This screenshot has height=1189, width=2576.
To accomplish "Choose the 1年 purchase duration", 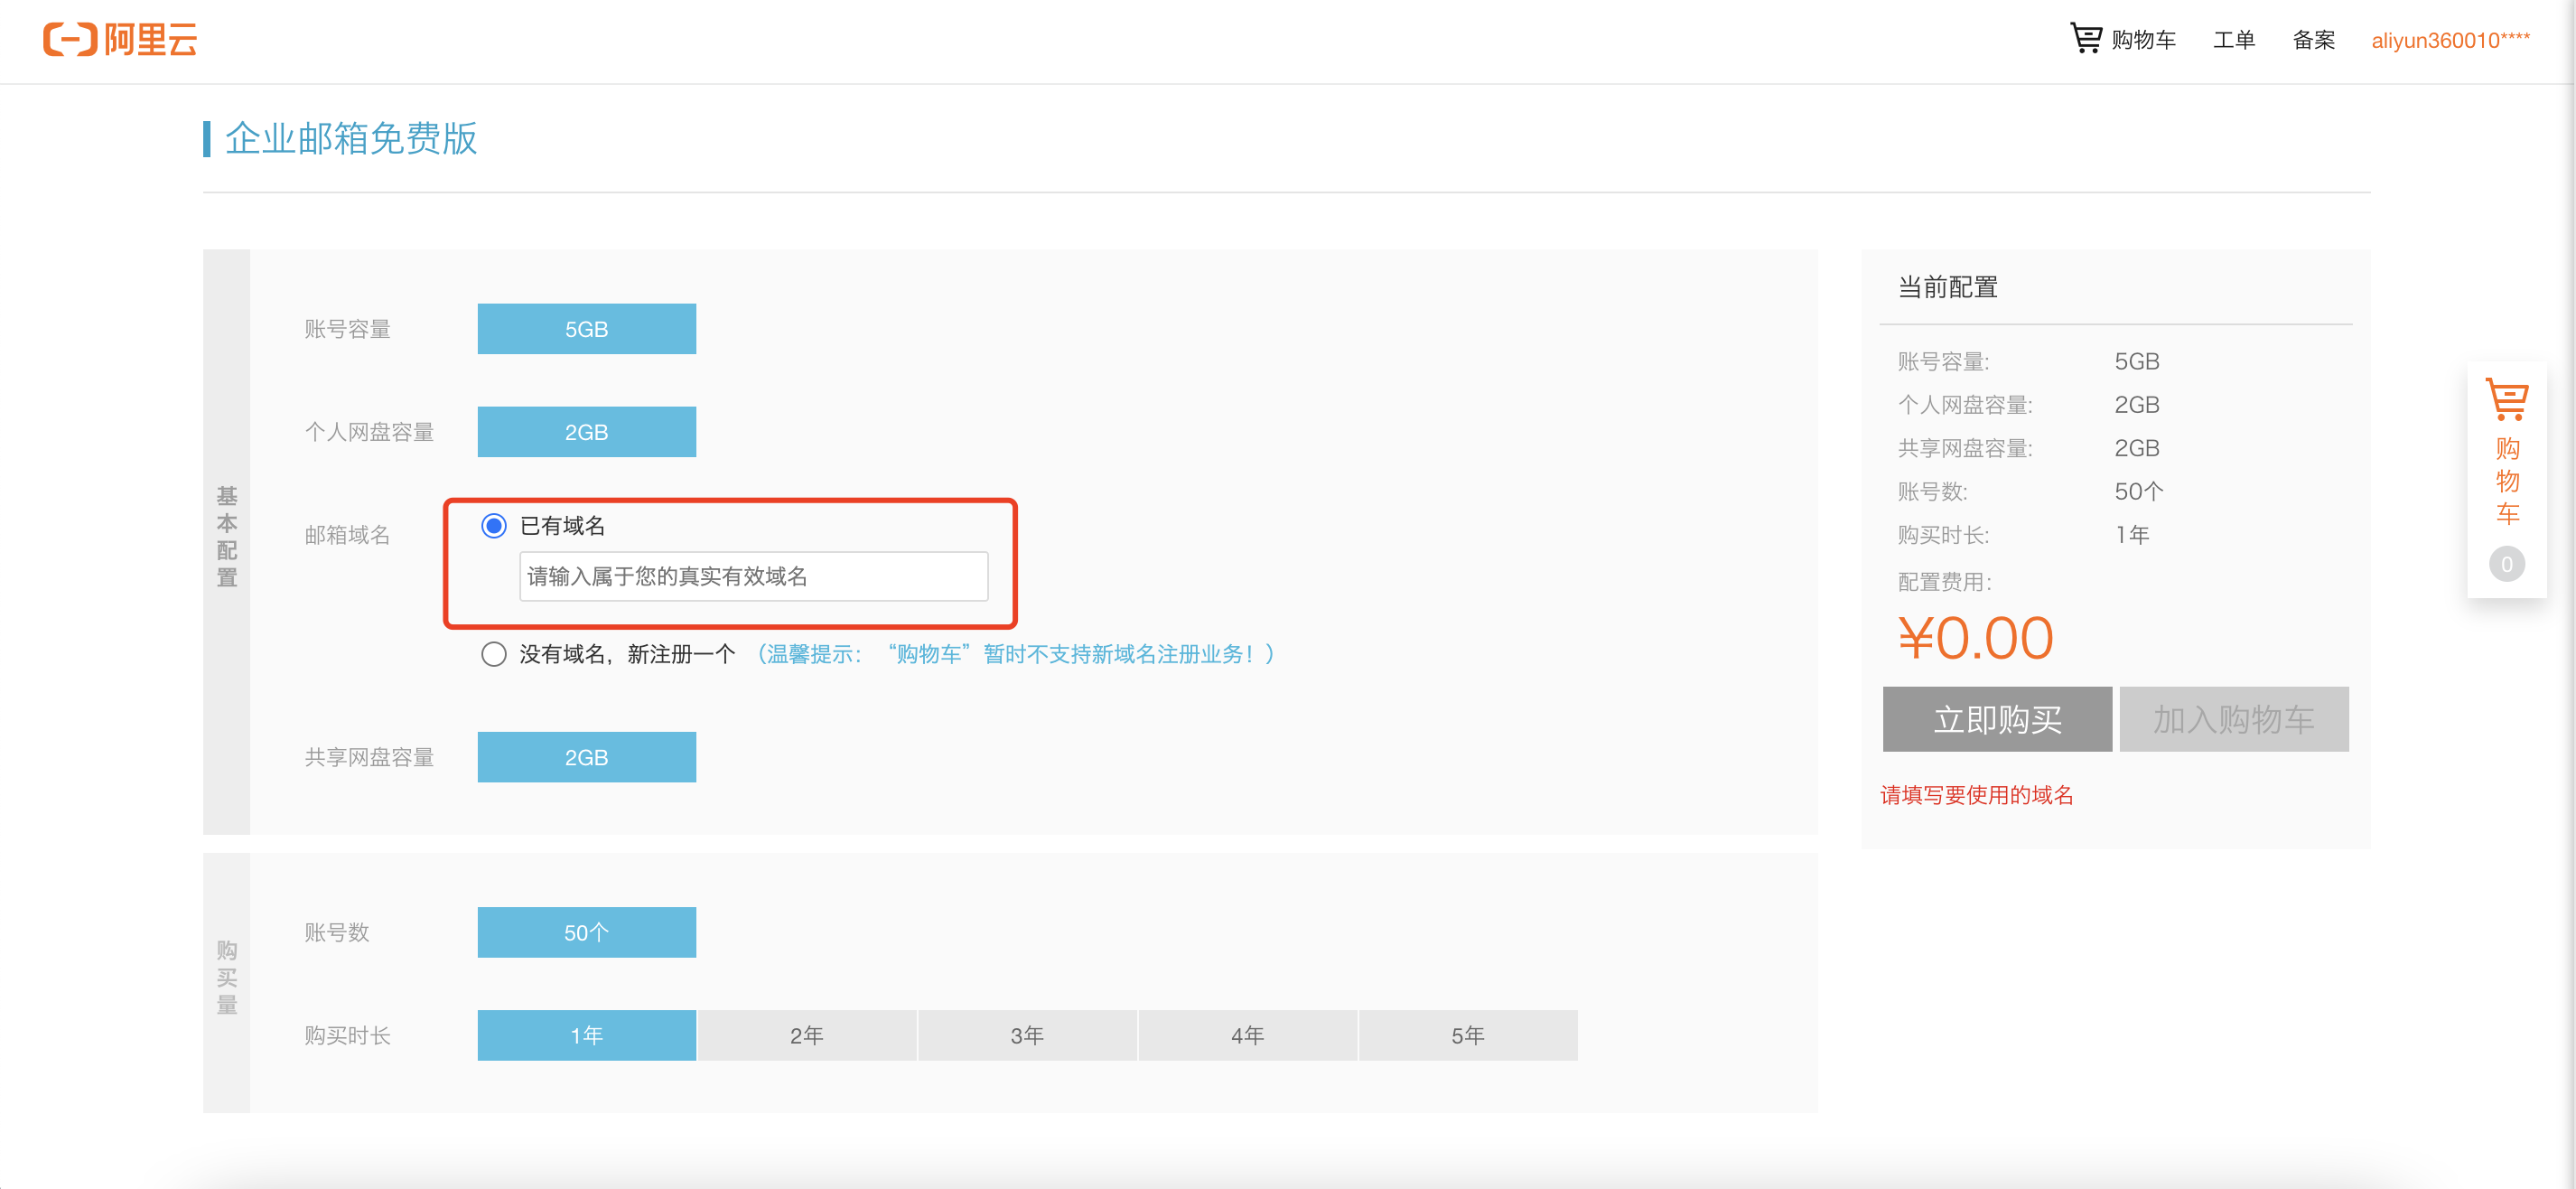I will [x=586, y=1035].
